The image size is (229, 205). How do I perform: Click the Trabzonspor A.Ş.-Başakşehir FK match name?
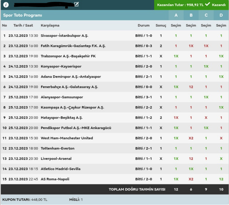click(x=68, y=56)
